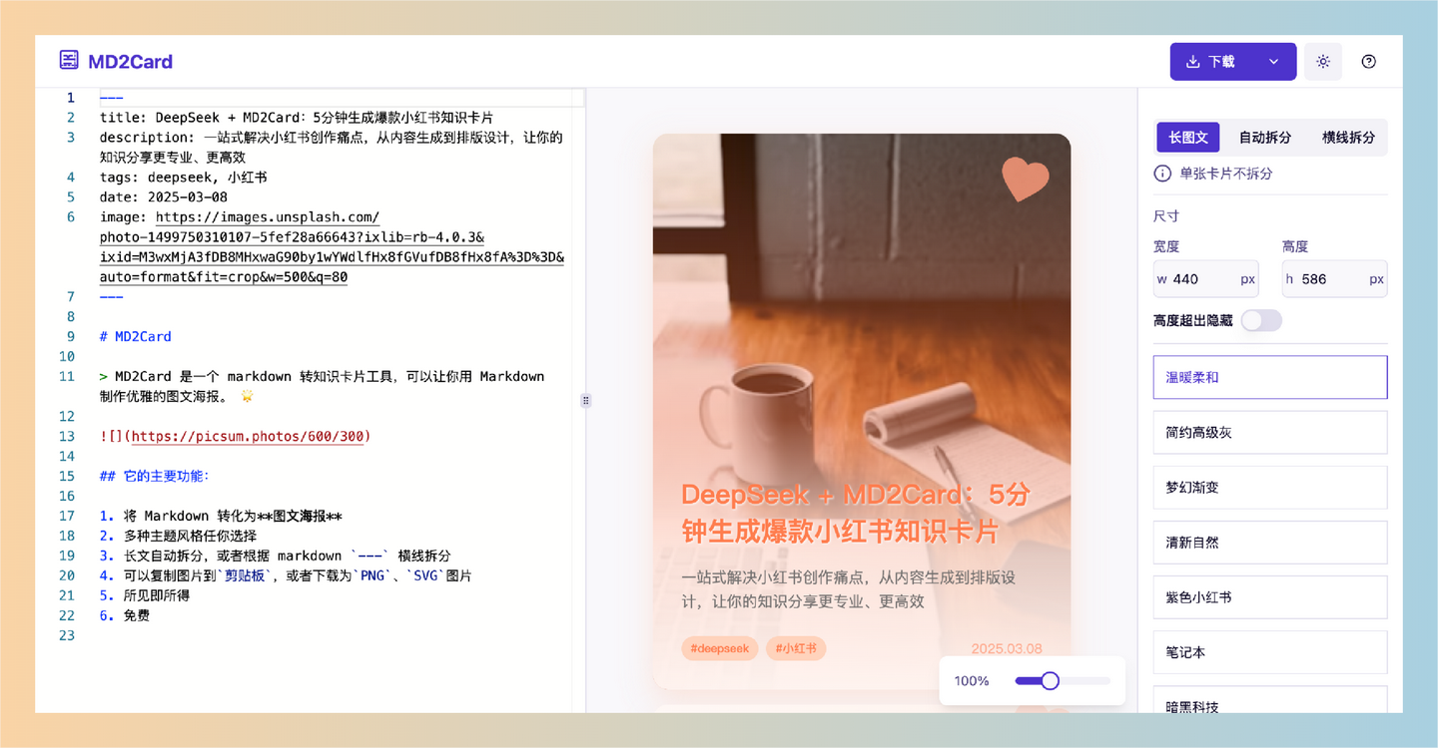This screenshot has width=1438, height=748.
Task: Choose the 温暖柔和 theme
Action: pos(1270,378)
